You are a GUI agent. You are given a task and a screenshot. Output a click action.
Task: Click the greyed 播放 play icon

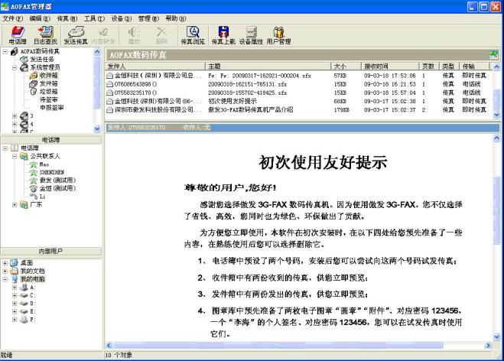134,32
